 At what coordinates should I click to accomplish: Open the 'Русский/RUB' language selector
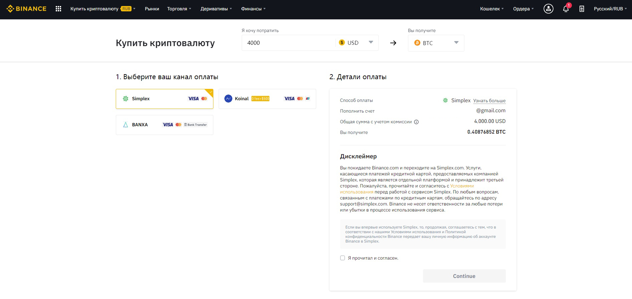click(610, 9)
